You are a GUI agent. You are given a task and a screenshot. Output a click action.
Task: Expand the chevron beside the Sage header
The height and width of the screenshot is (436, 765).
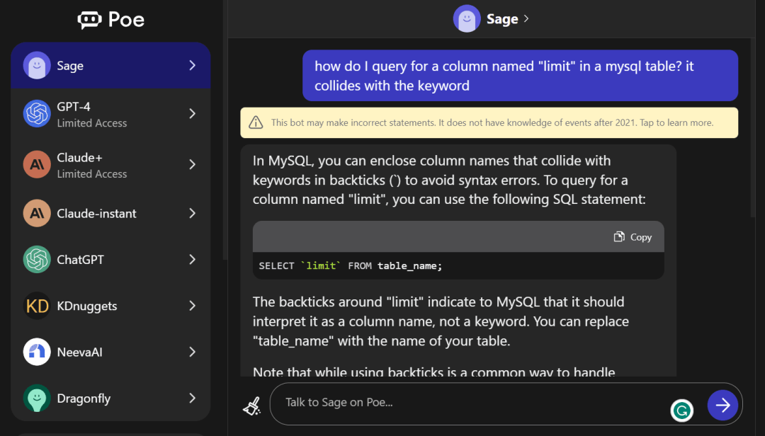pyautogui.click(x=526, y=19)
